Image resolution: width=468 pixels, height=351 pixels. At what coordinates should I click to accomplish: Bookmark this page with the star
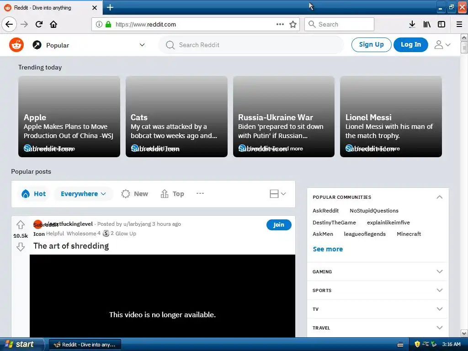[x=293, y=24]
